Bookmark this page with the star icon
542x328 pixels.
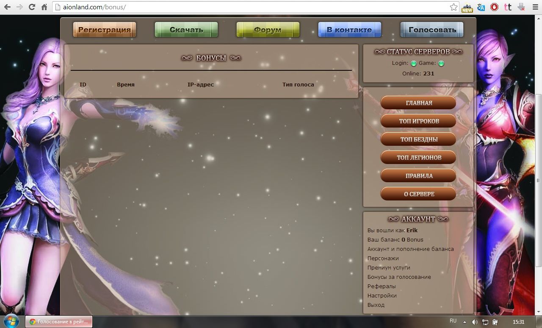coord(454,7)
